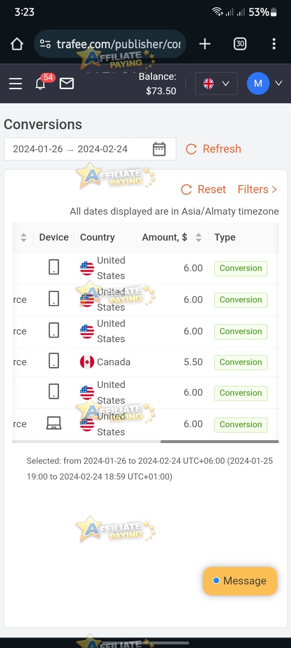
Task: Open browser three-dot overflow menu
Action: [x=274, y=44]
